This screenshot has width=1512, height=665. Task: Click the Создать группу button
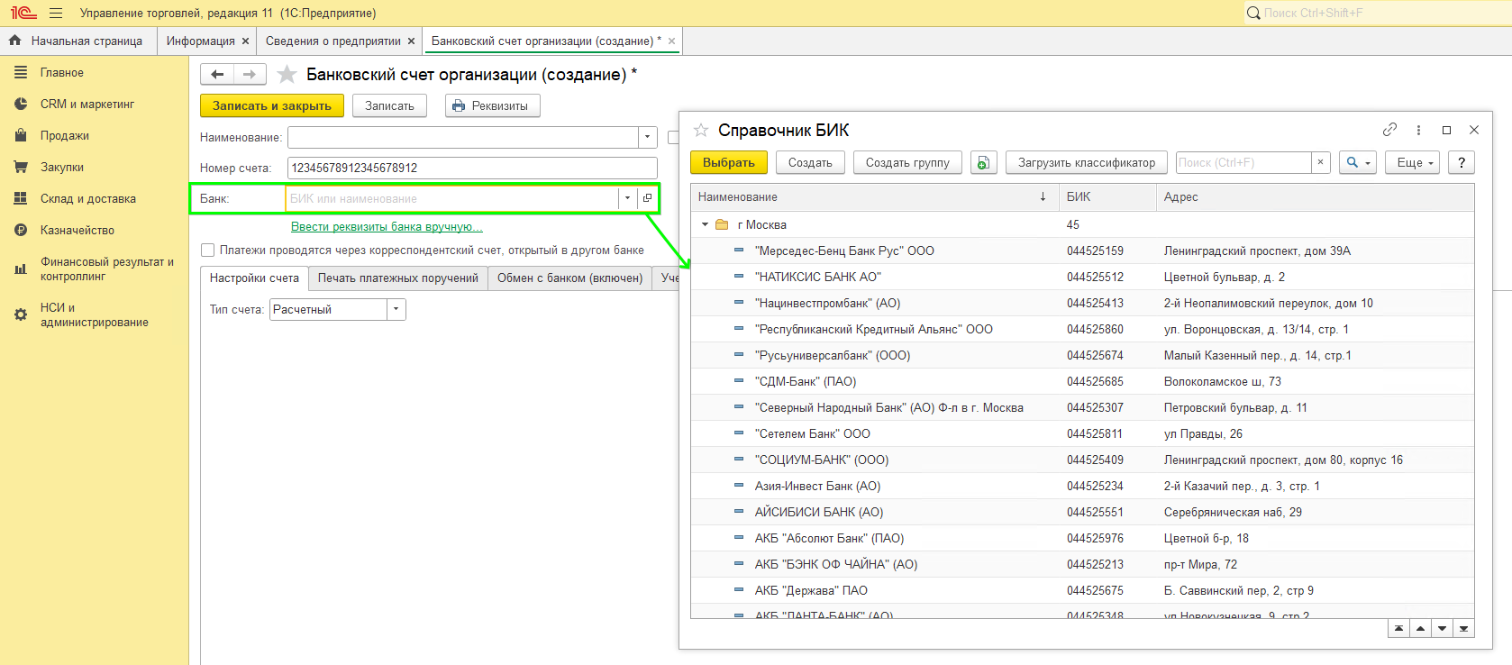pos(907,162)
